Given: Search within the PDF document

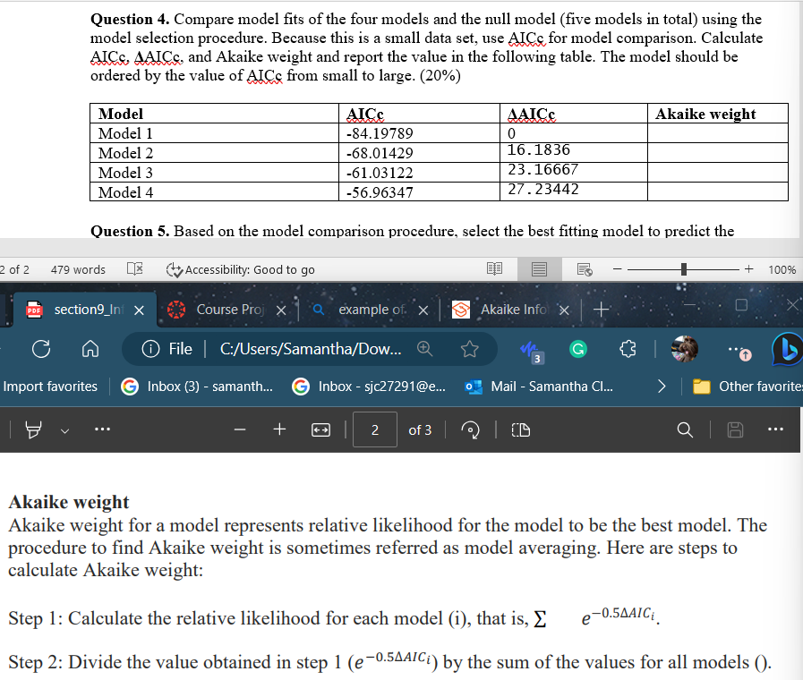Looking at the screenshot, I should tap(685, 429).
